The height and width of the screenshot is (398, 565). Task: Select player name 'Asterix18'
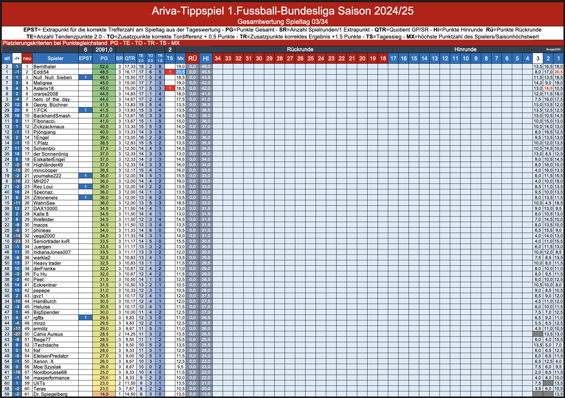click(x=43, y=88)
